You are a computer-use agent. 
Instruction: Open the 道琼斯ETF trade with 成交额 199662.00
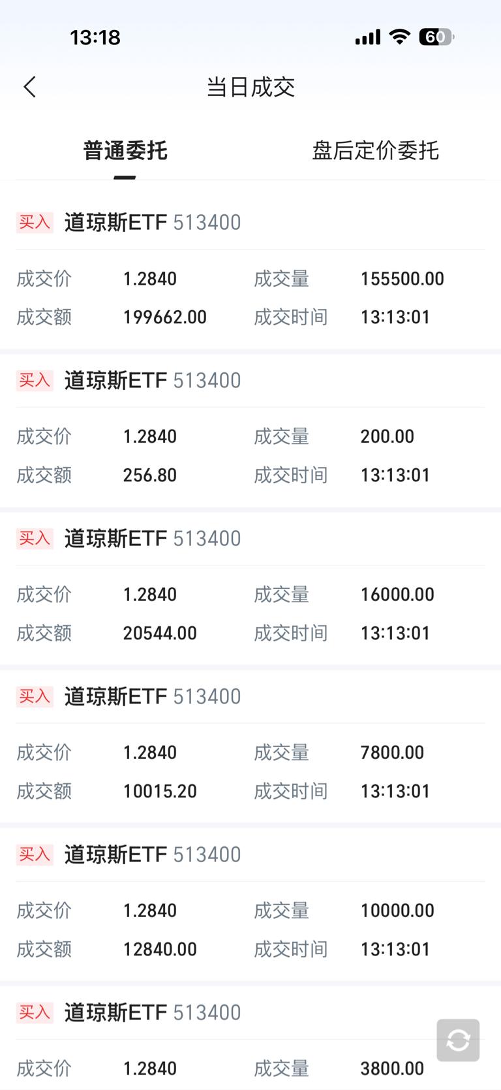[x=250, y=298]
